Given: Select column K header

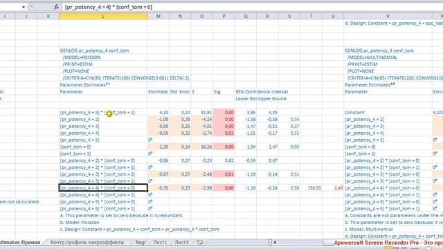Looking at the screenshot, I should click(x=48, y=17).
